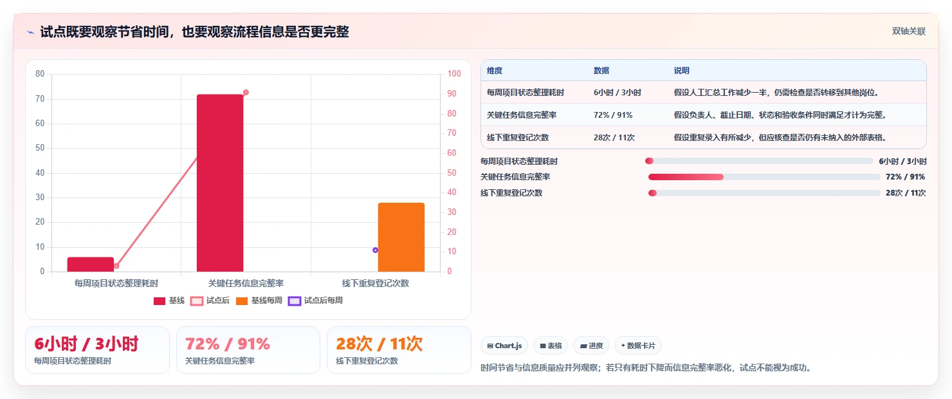Select the 进度 chip

coord(590,346)
